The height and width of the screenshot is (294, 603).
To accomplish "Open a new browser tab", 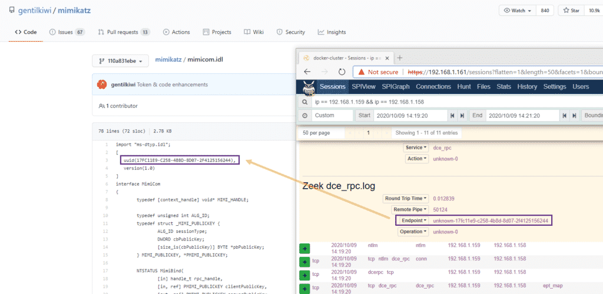I will coord(400,58).
